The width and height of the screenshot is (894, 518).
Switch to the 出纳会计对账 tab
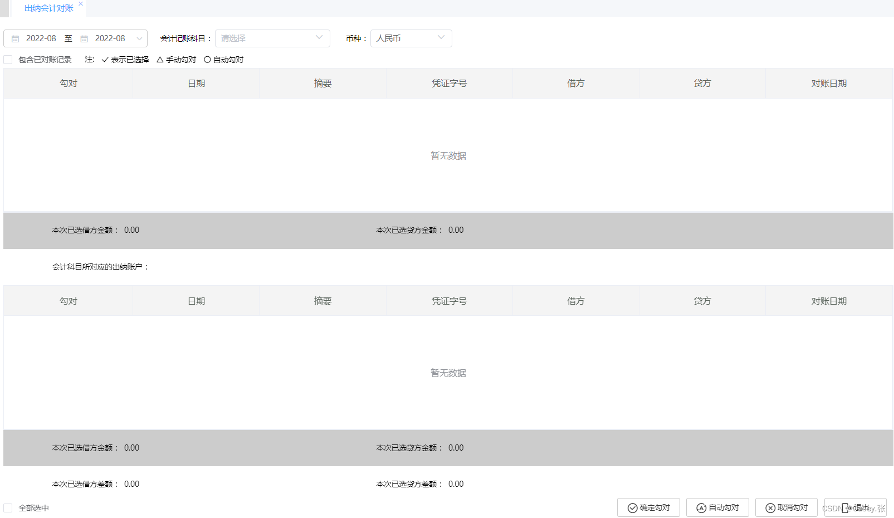(x=49, y=8)
